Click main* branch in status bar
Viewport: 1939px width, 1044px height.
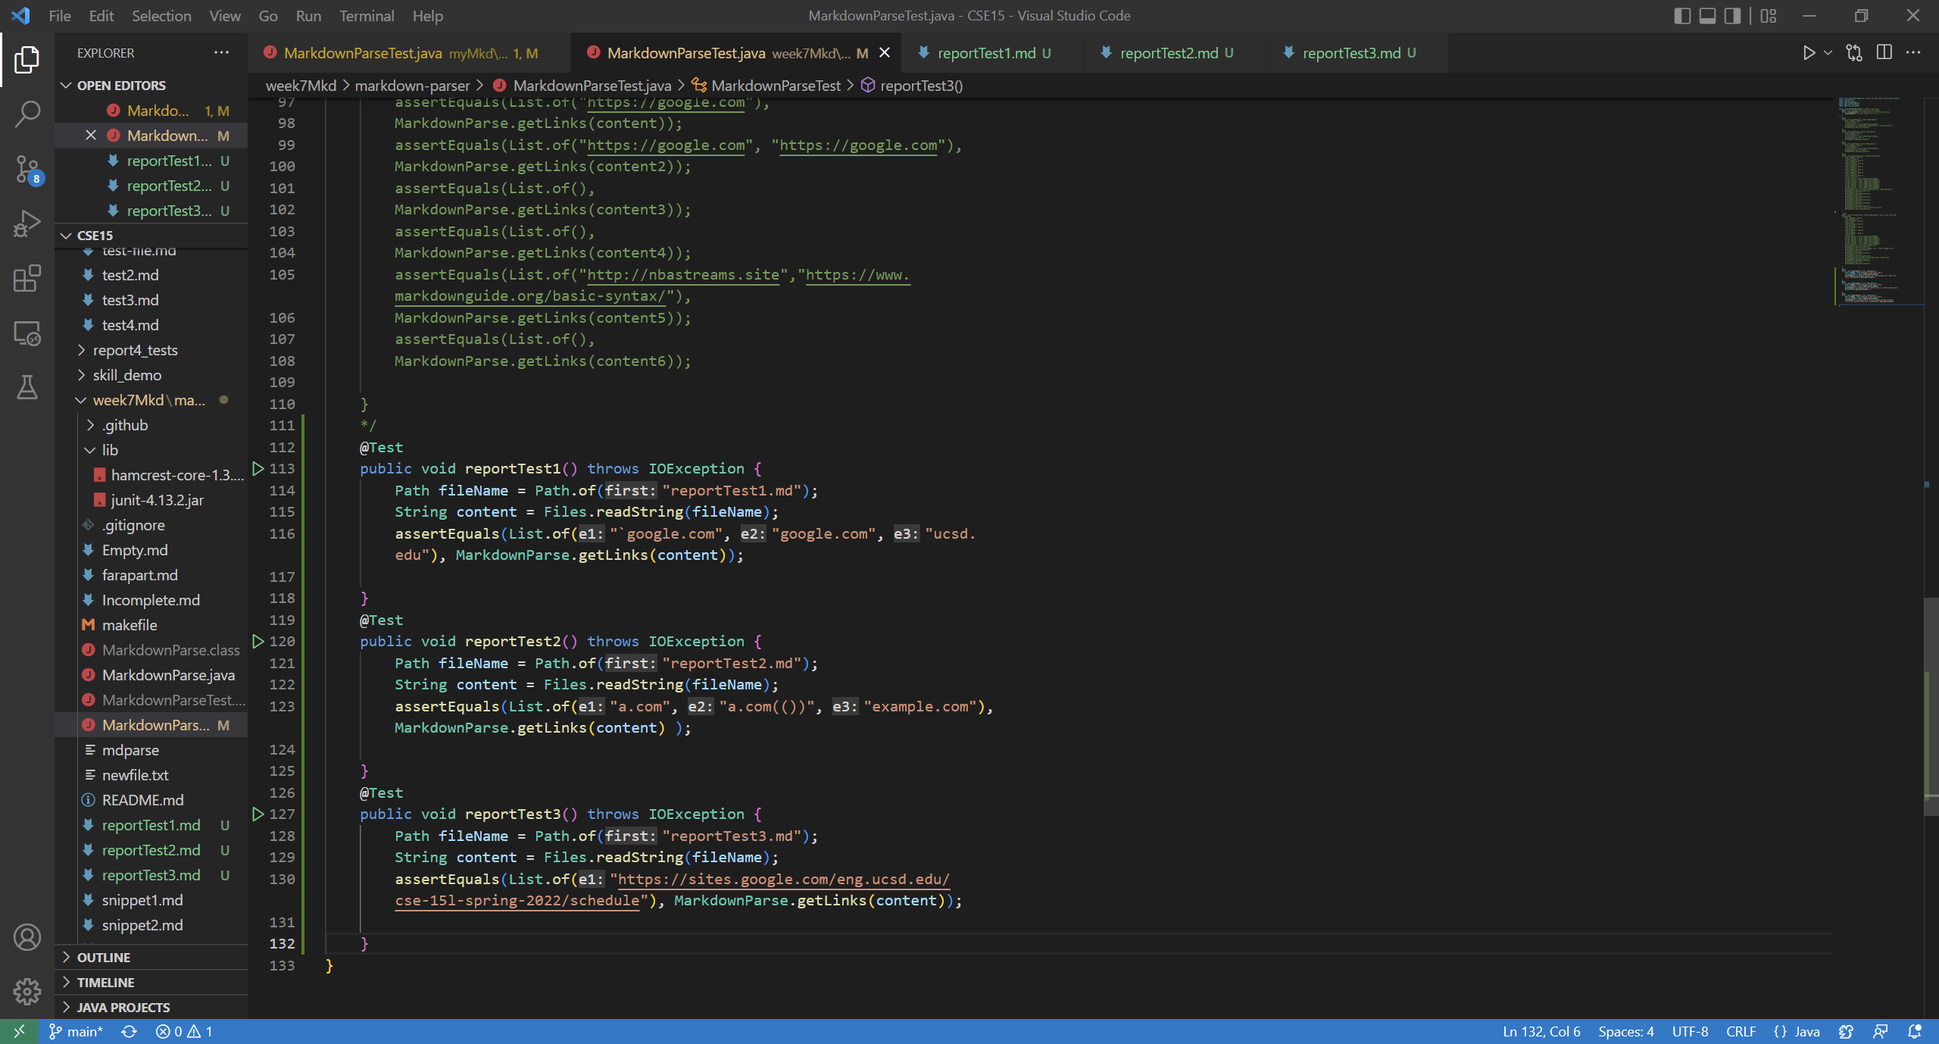[x=76, y=1031]
